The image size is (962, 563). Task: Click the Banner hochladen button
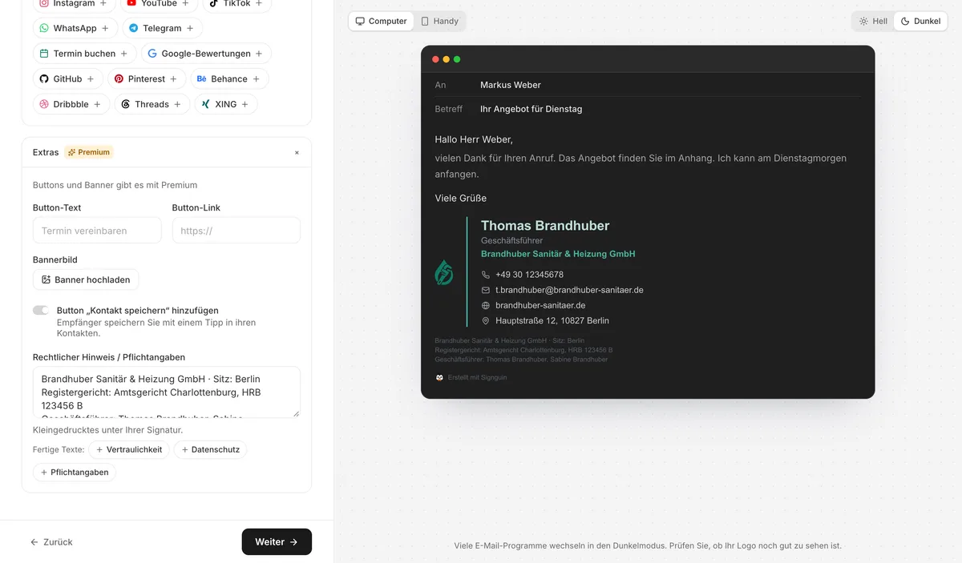[86, 280]
